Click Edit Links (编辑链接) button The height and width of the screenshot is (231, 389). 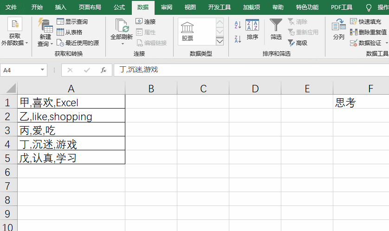[152, 43]
